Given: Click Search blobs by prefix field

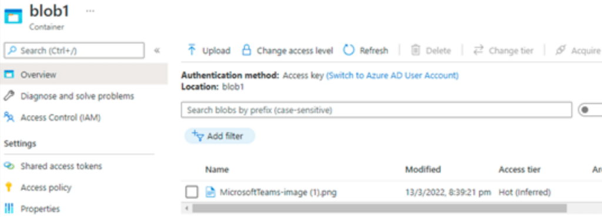Looking at the screenshot, I should (x=376, y=110).
